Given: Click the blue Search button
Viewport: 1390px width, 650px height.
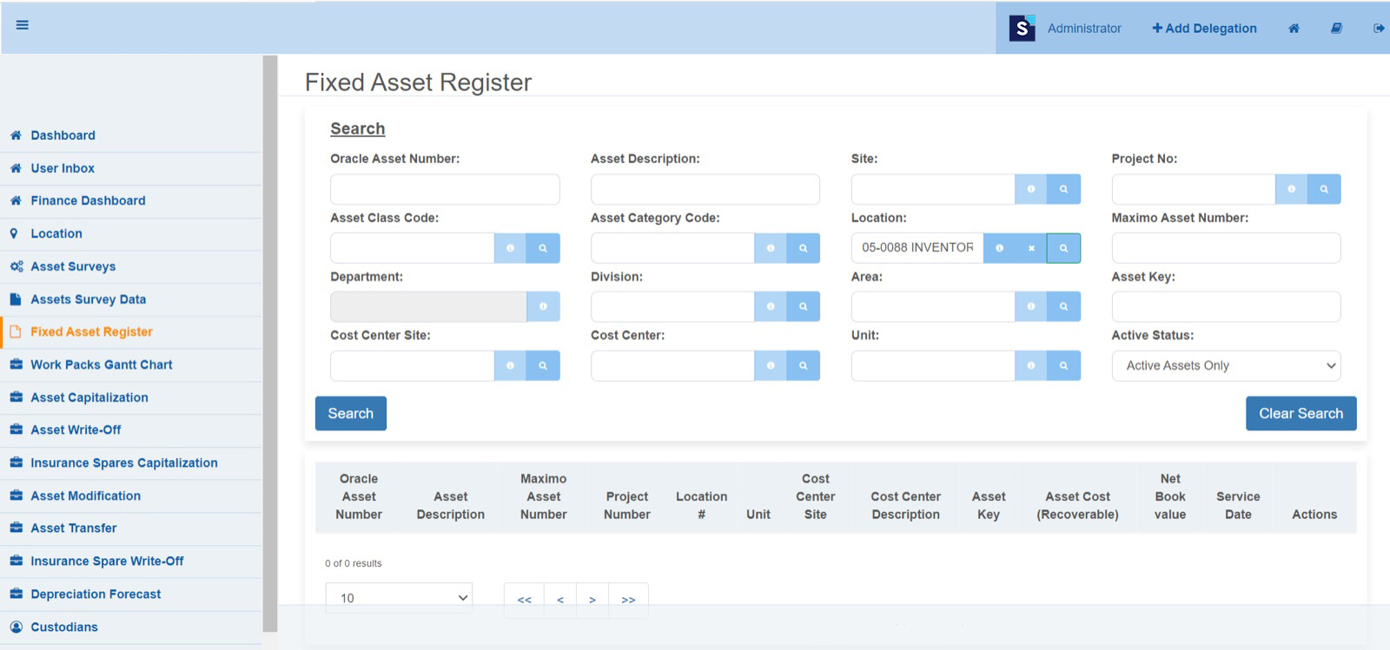Looking at the screenshot, I should [351, 413].
